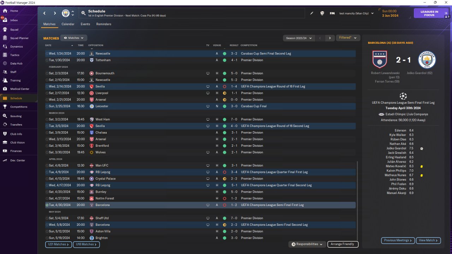Open the U21 Matches list
452x254 pixels.
(x=59, y=244)
